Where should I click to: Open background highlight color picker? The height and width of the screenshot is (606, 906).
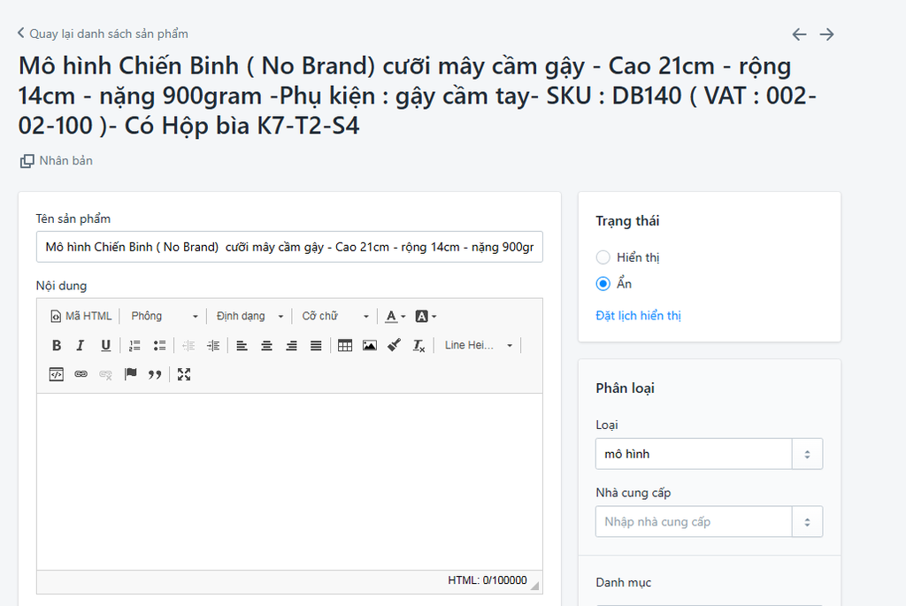point(426,316)
